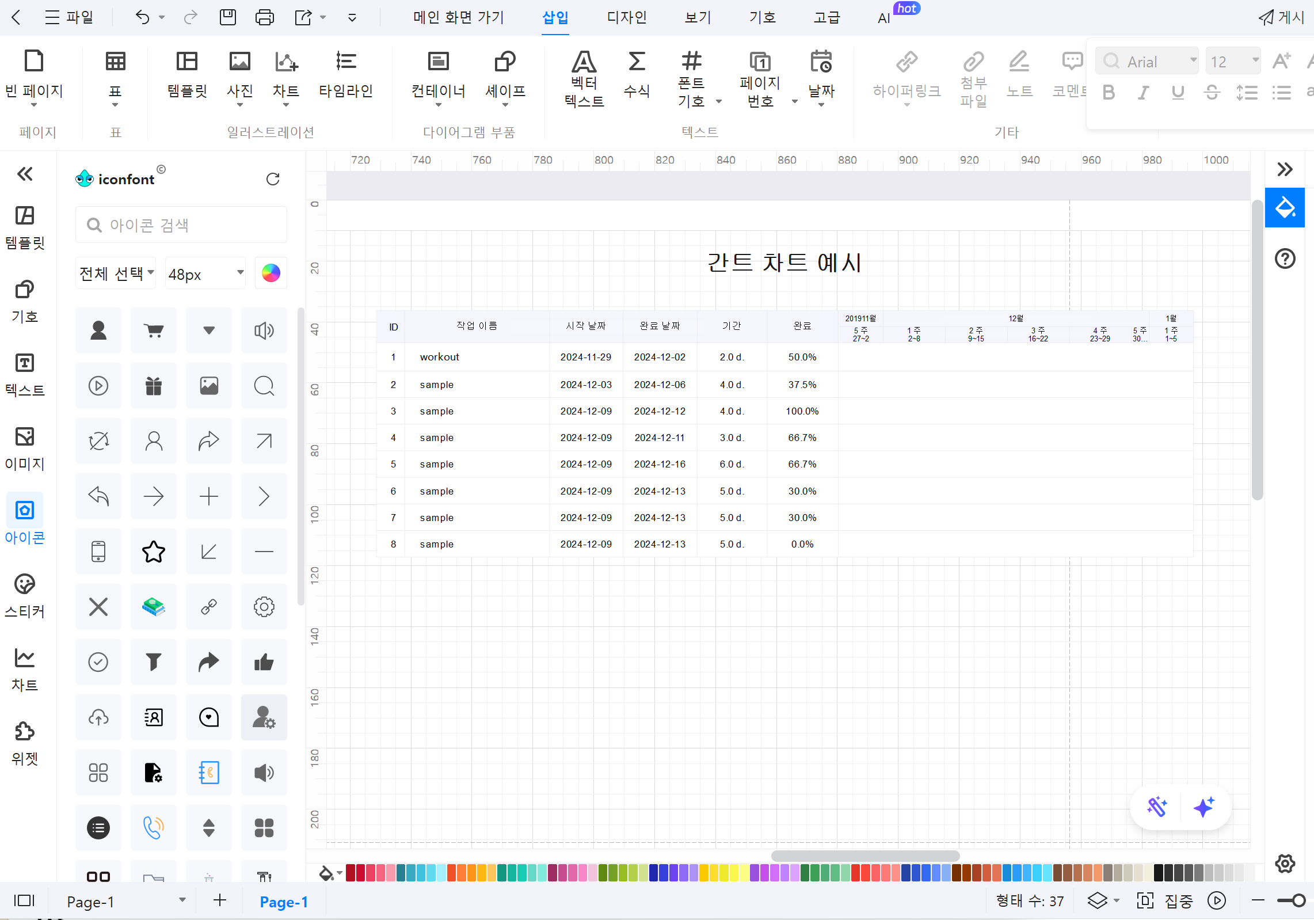Open the font size 12 dropdown
This screenshot has height=920, width=1314.
point(1233,61)
